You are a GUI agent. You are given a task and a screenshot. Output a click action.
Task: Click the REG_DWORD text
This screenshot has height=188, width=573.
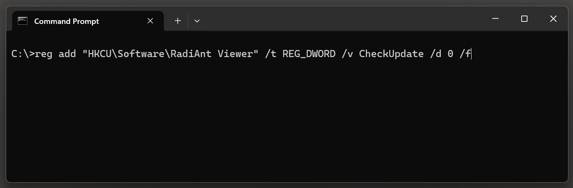click(x=309, y=55)
